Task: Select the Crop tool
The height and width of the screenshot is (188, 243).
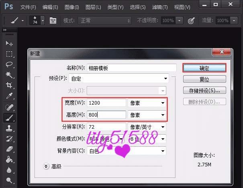Action: pos(9,85)
